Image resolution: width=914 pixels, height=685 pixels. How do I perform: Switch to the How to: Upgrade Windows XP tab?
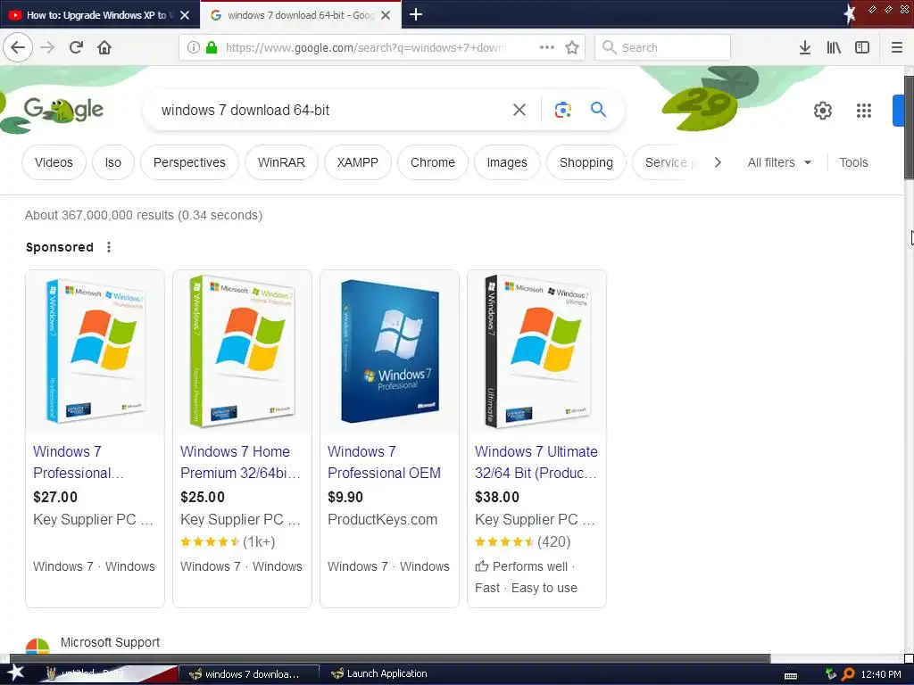click(x=100, y=15)
